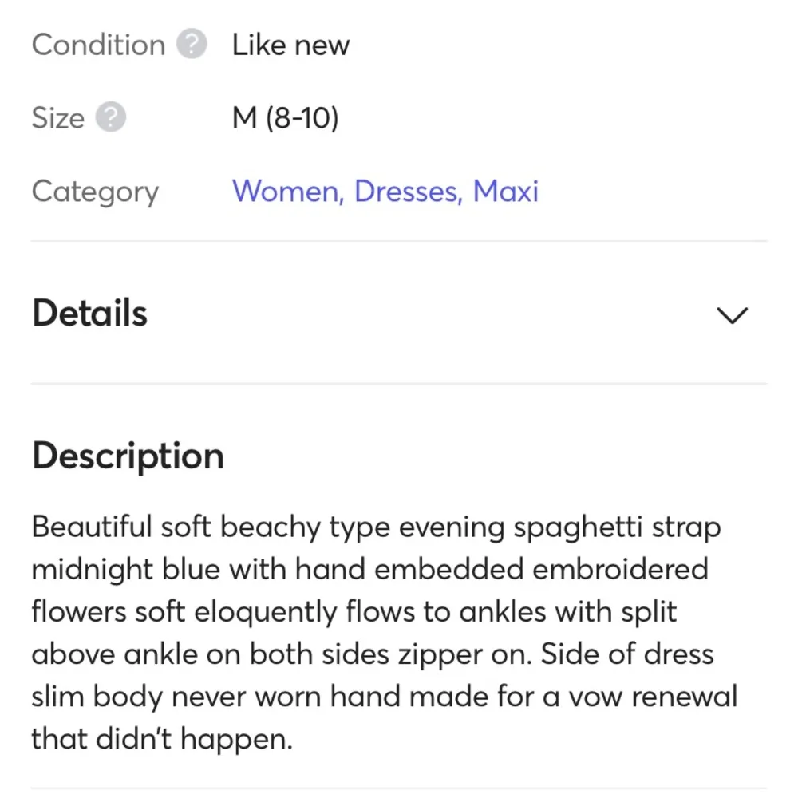Go to the Dresses category link
798x798 pixels.
pyautogui.click(x=407, y=192)
